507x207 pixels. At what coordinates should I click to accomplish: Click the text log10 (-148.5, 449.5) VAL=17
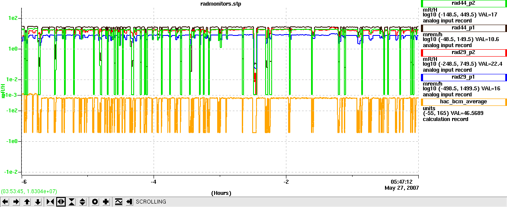460,15
